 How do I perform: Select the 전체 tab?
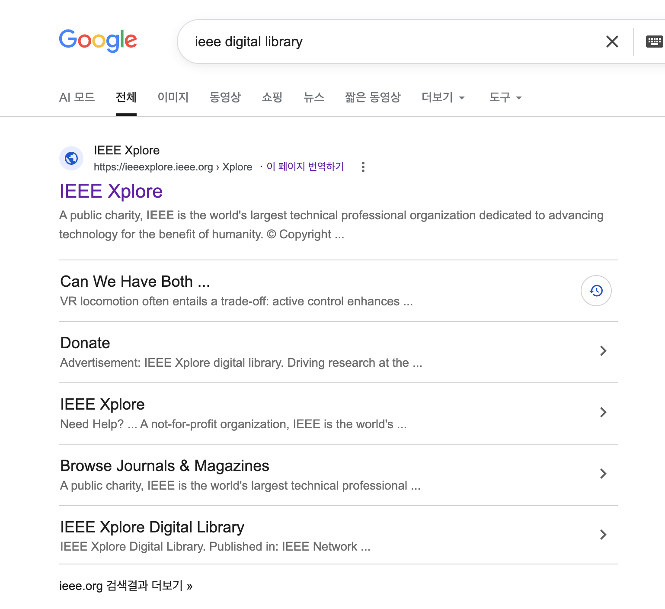pyautogui.click(x=126, y=97)
